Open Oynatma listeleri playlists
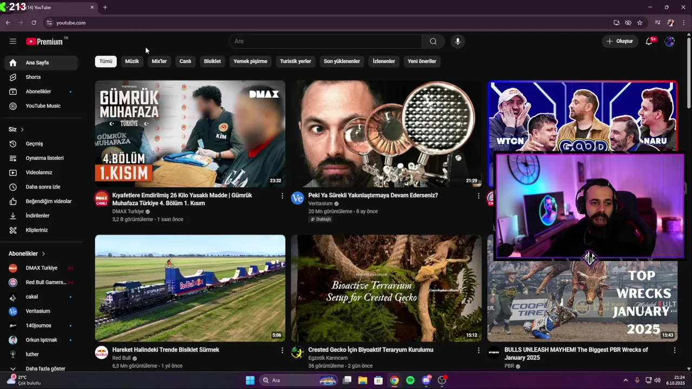Screen dimensions: 692x389 pos(41,158)
